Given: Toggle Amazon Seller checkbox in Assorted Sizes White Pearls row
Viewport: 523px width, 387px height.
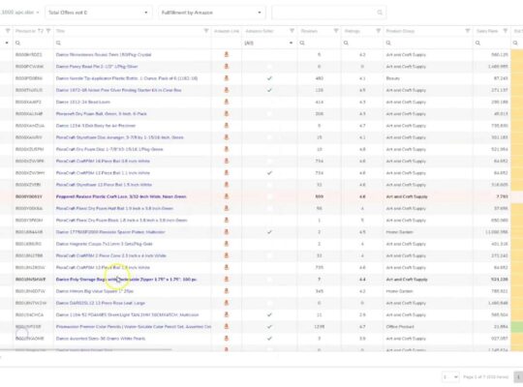Looking at the screenshot, I should point(269,339).
